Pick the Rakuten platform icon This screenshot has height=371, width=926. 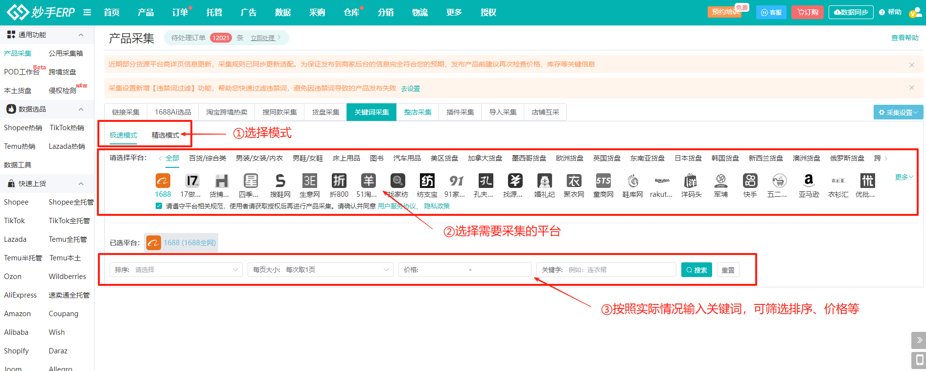tap(662, 181)
